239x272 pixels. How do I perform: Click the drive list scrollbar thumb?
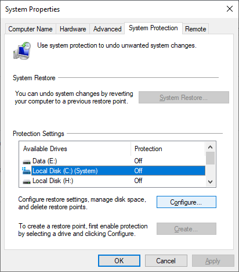[210, 158]
